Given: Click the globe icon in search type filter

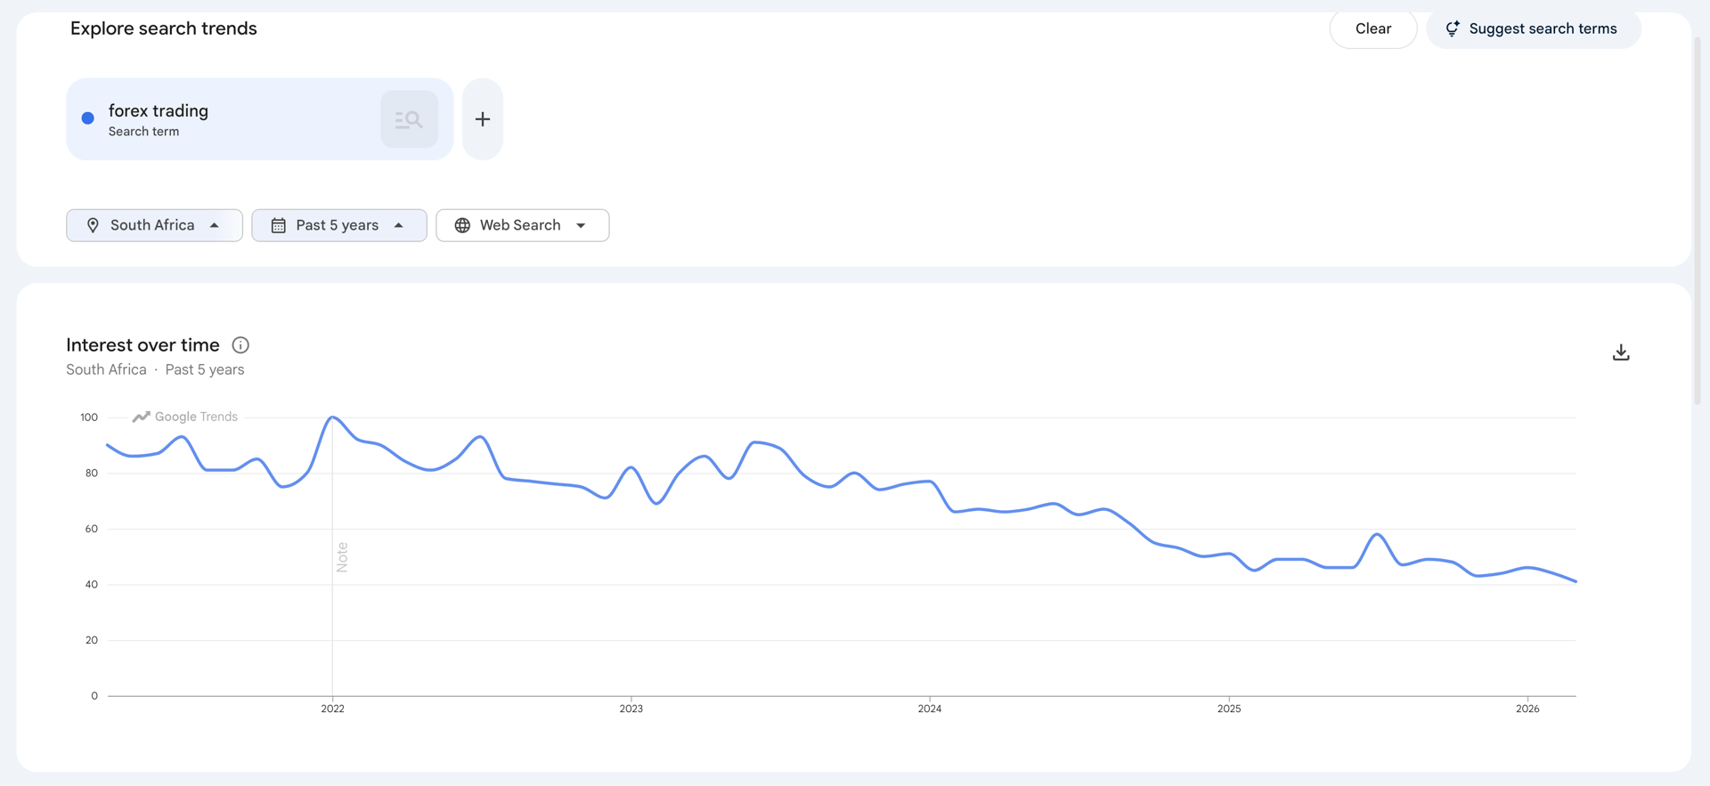Looking at the screenshot, I should coord(462,226).
